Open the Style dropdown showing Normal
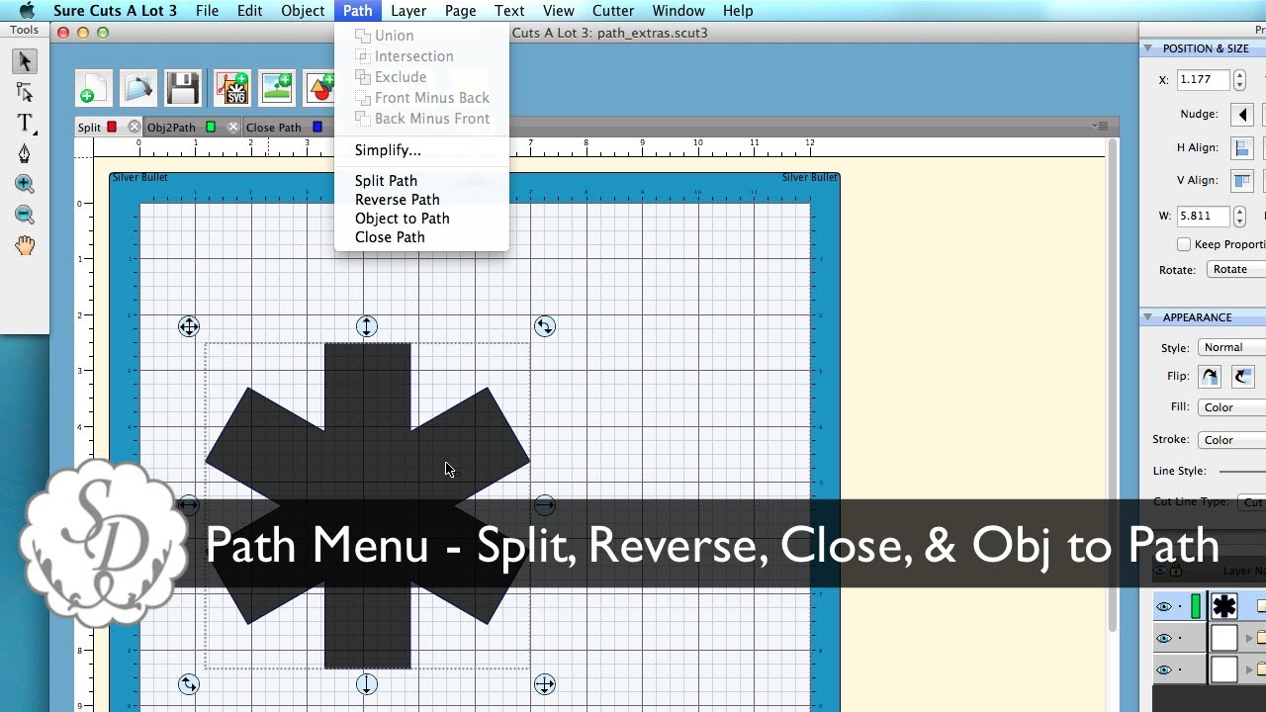This screenshot has width=1266, height=712. point(1231,347)
